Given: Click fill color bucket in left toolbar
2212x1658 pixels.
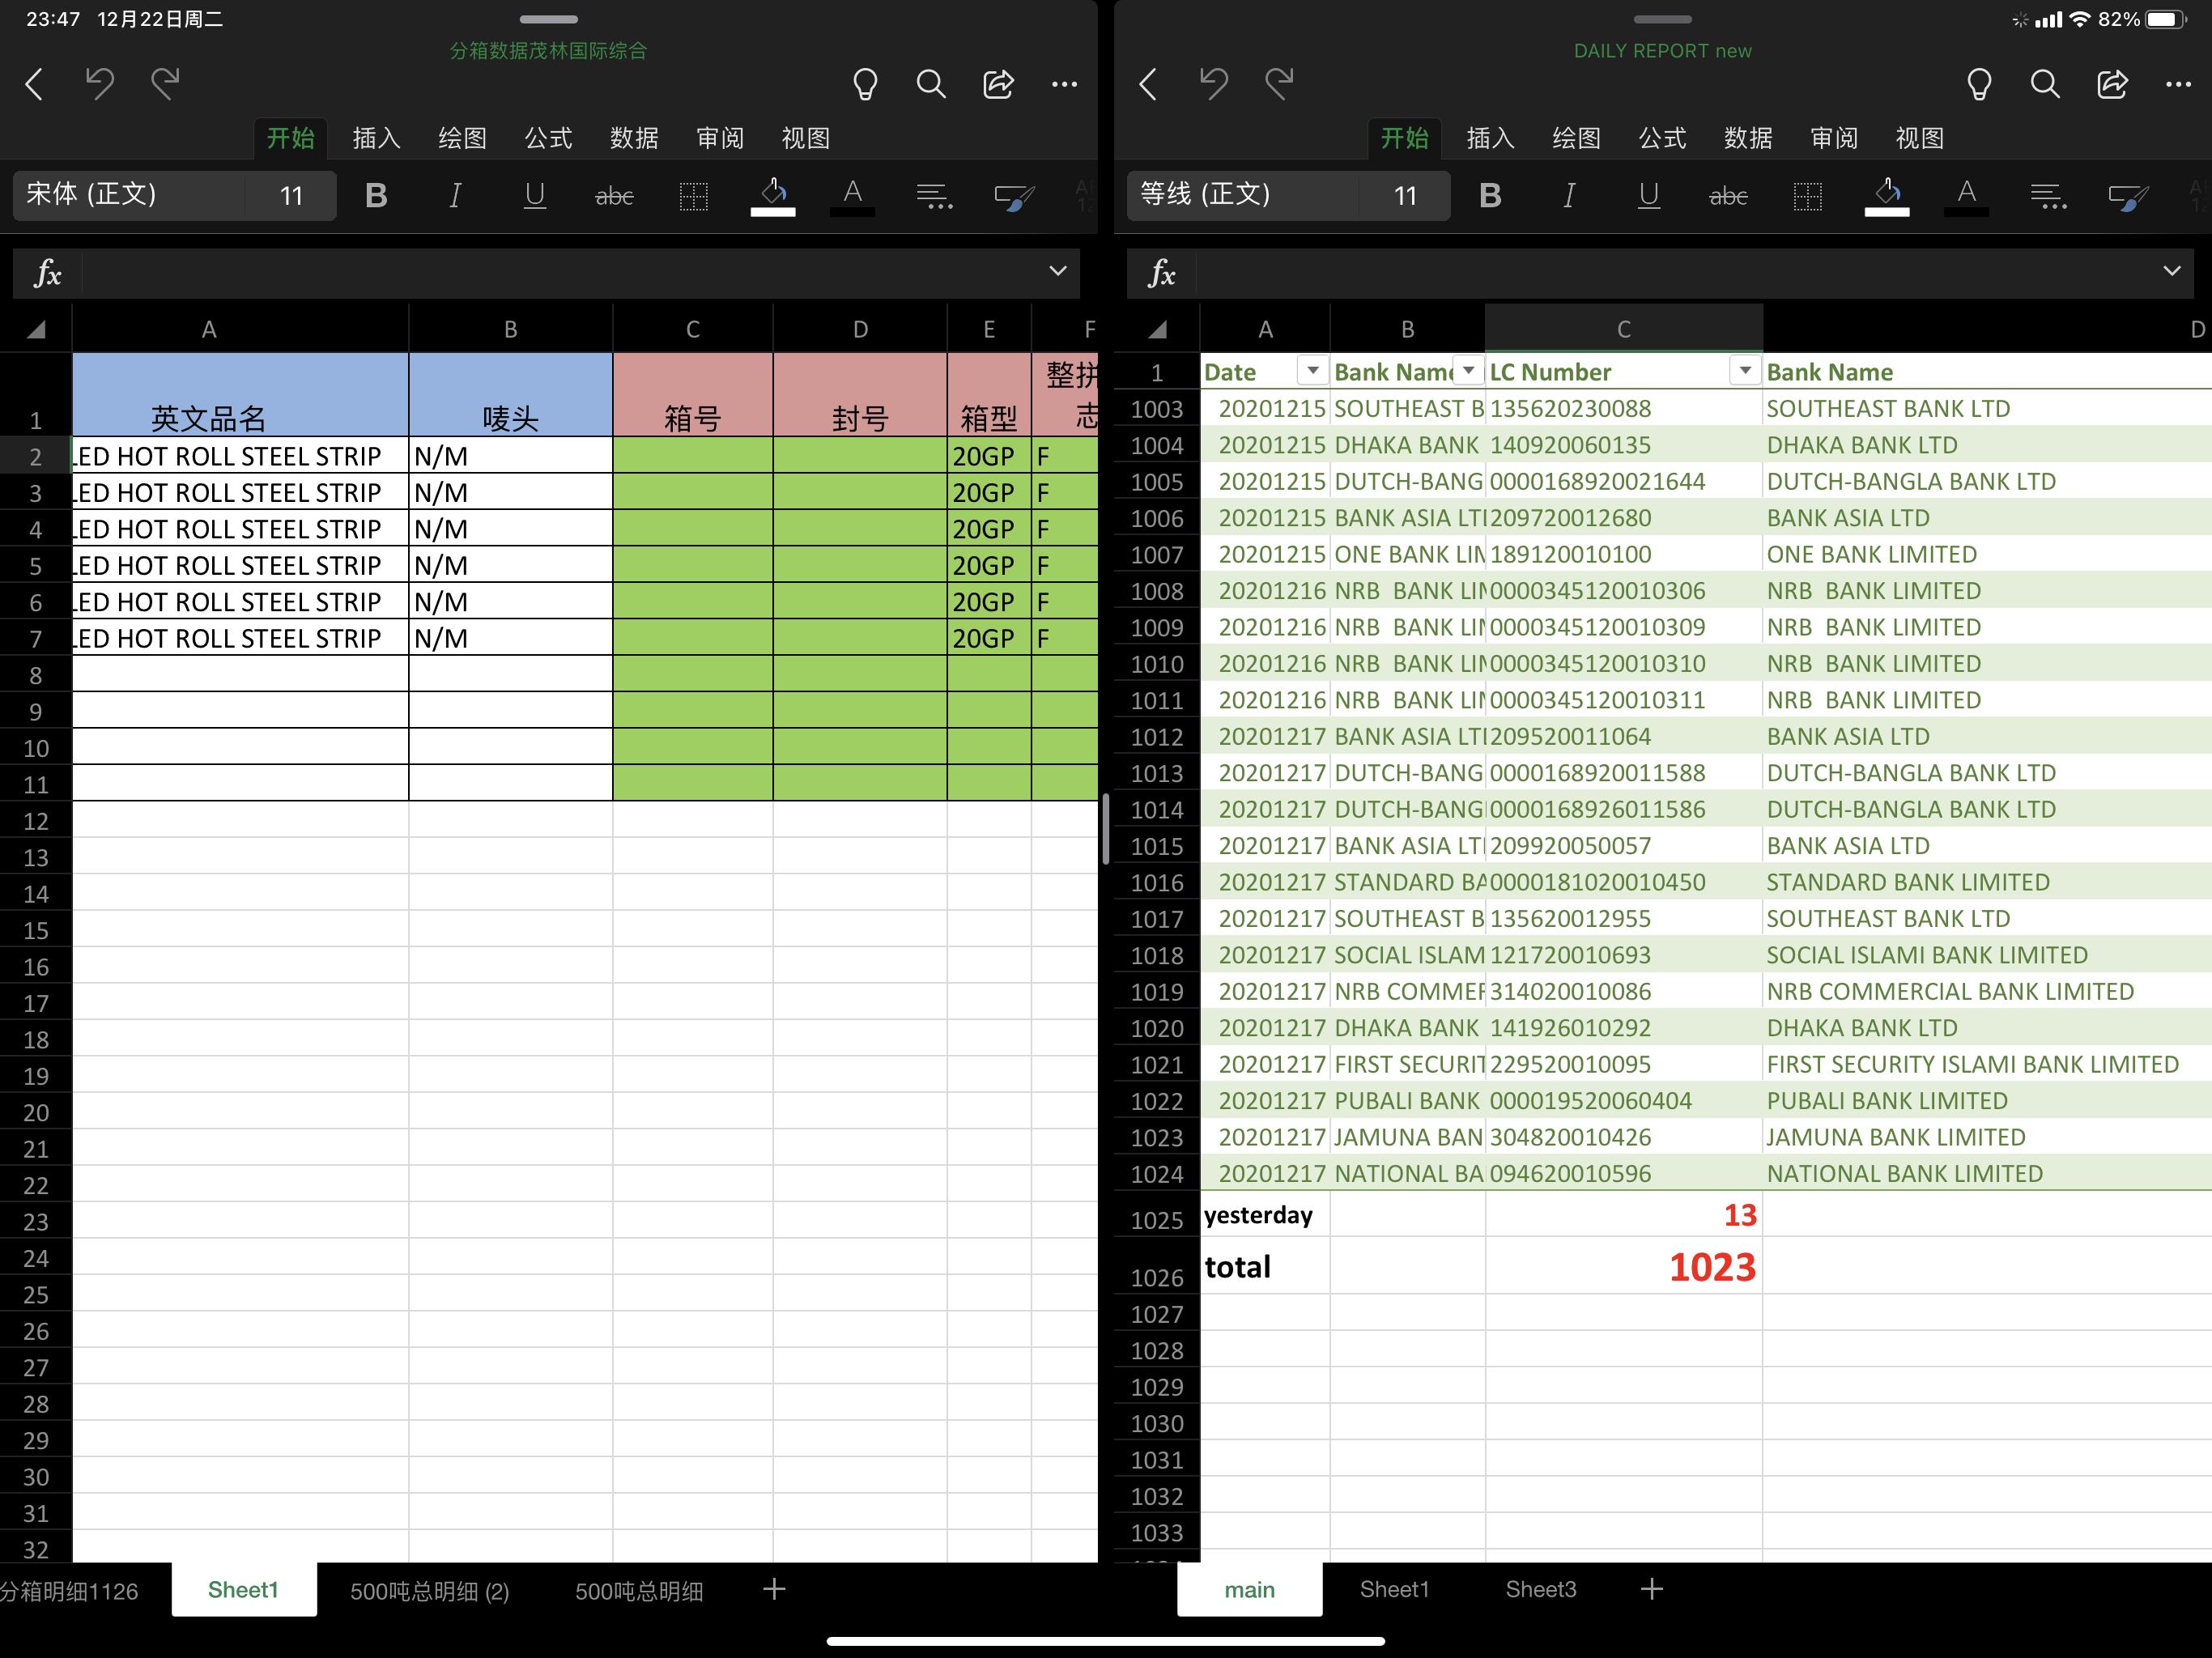Looking at the screenshot, I should pyautogui.click(x=773, y=194).
